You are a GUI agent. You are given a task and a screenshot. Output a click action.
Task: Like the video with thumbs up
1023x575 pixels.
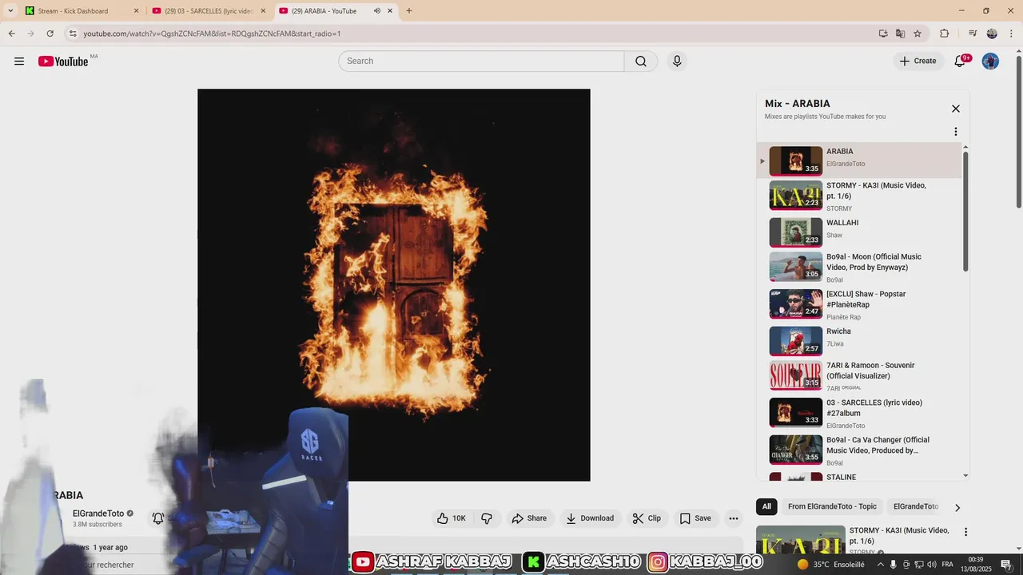click(452, 518)
